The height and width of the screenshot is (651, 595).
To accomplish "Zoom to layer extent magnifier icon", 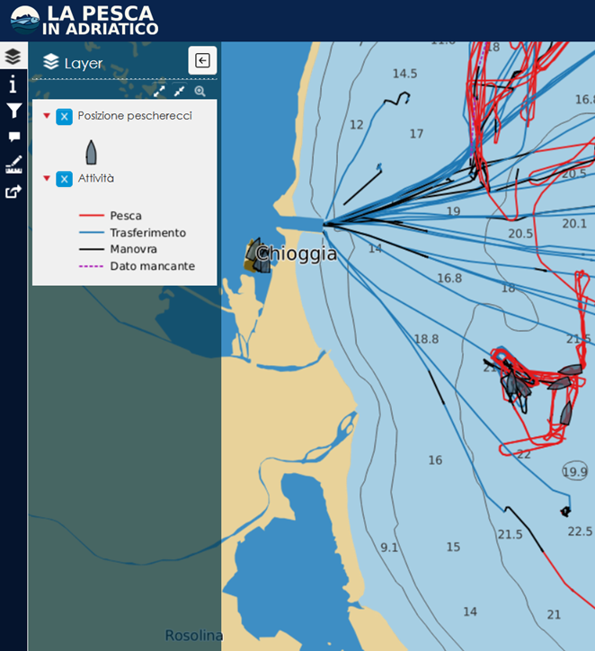I will (x=200, y=92).
